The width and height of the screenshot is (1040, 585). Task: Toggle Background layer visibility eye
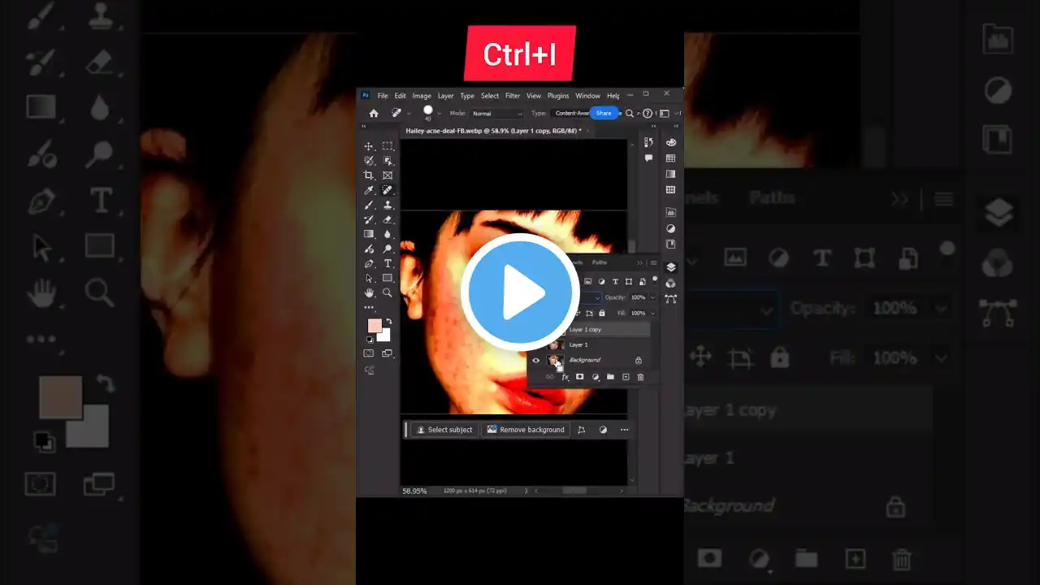[535, 360]
